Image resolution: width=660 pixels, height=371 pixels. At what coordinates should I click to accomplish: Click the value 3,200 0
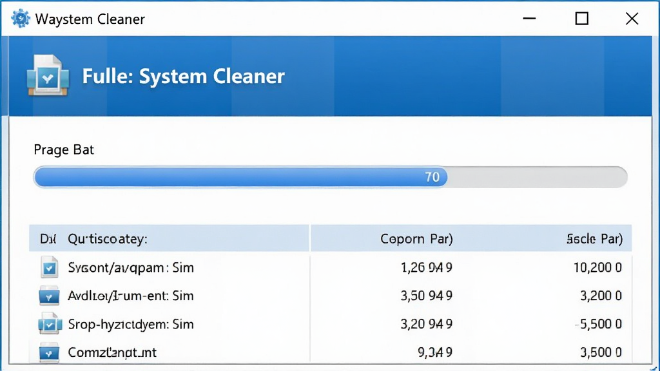point(601,296)
